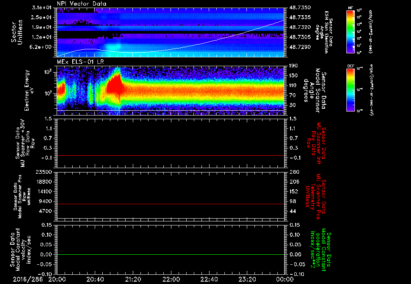Screen dimensions: 411x284
Task: Click the 22:00 time axis label
Action: [x=171, y=279]
